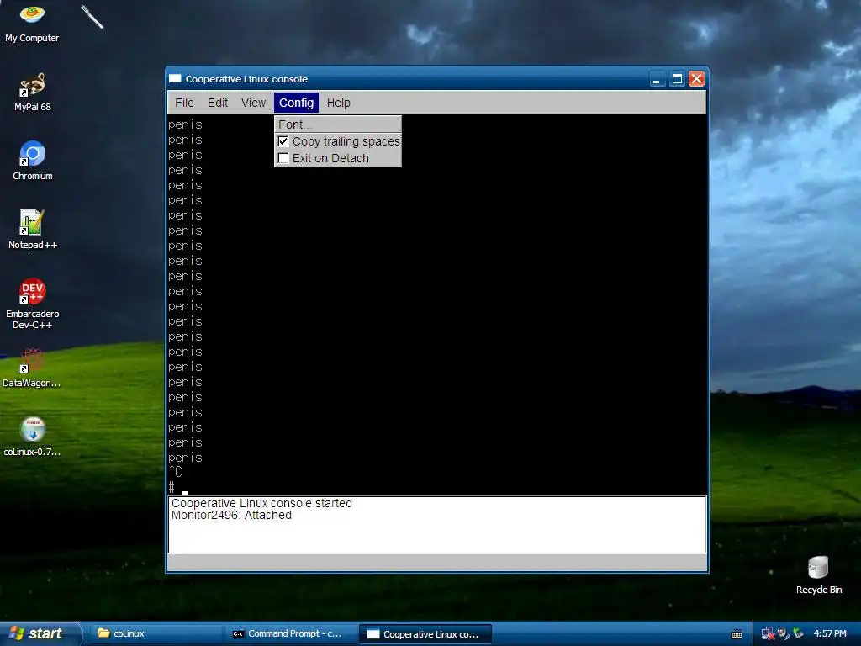Click the Start button

click(40, 633)
